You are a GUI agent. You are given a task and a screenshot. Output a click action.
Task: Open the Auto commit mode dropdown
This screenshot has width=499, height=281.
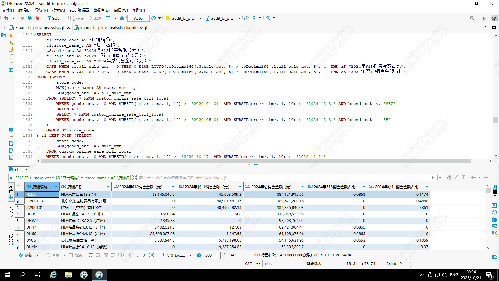coord(138,18)
